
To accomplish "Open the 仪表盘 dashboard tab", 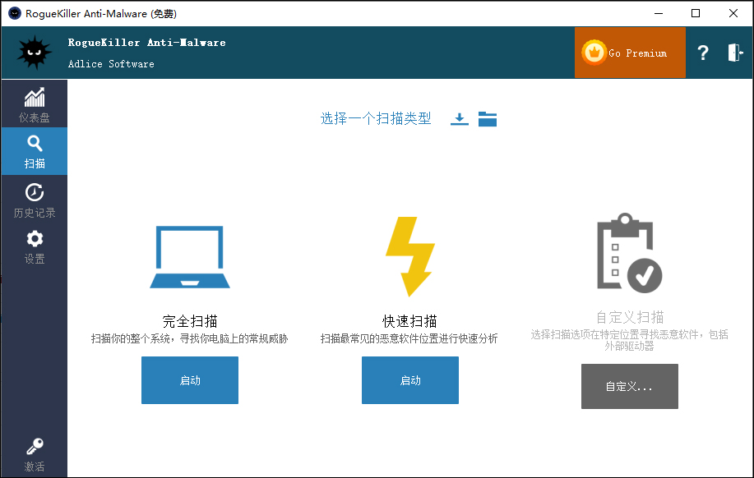I will coord(35,103).
